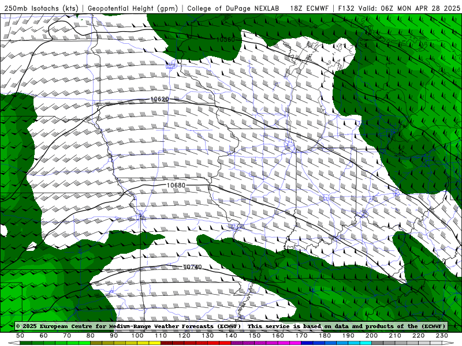Image resolution: width=462 pixels, height=346 pixels.
Task: Click the 'F132' forecast hour text
Action: (346, 8)
